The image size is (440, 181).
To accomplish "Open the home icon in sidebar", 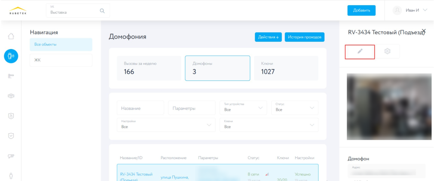I will [x=11, y=36].
